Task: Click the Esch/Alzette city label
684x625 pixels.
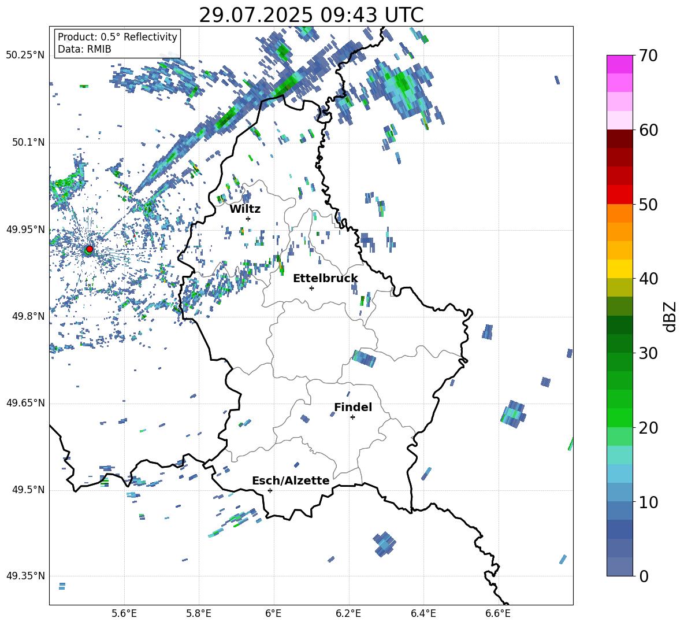Action: point(291,481)
